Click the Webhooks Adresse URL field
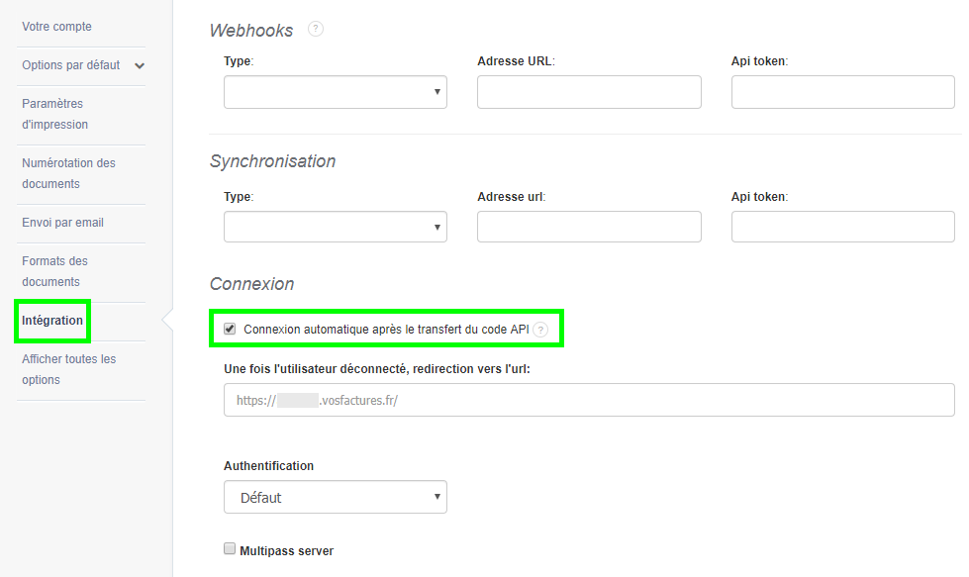This screenshot has height=577, width=969. [x=588, y=91]
